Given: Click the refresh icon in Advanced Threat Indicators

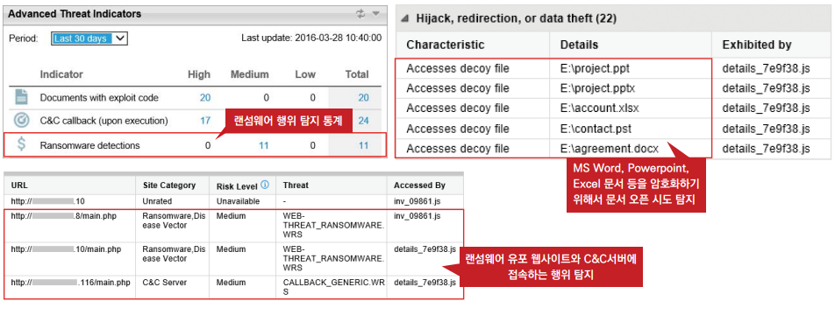Looking at the screenshot, I should 361,14.
